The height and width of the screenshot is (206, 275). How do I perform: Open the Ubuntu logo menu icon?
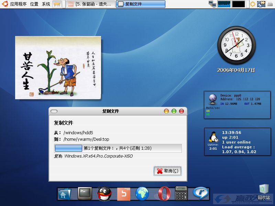[x=5, y=4]
